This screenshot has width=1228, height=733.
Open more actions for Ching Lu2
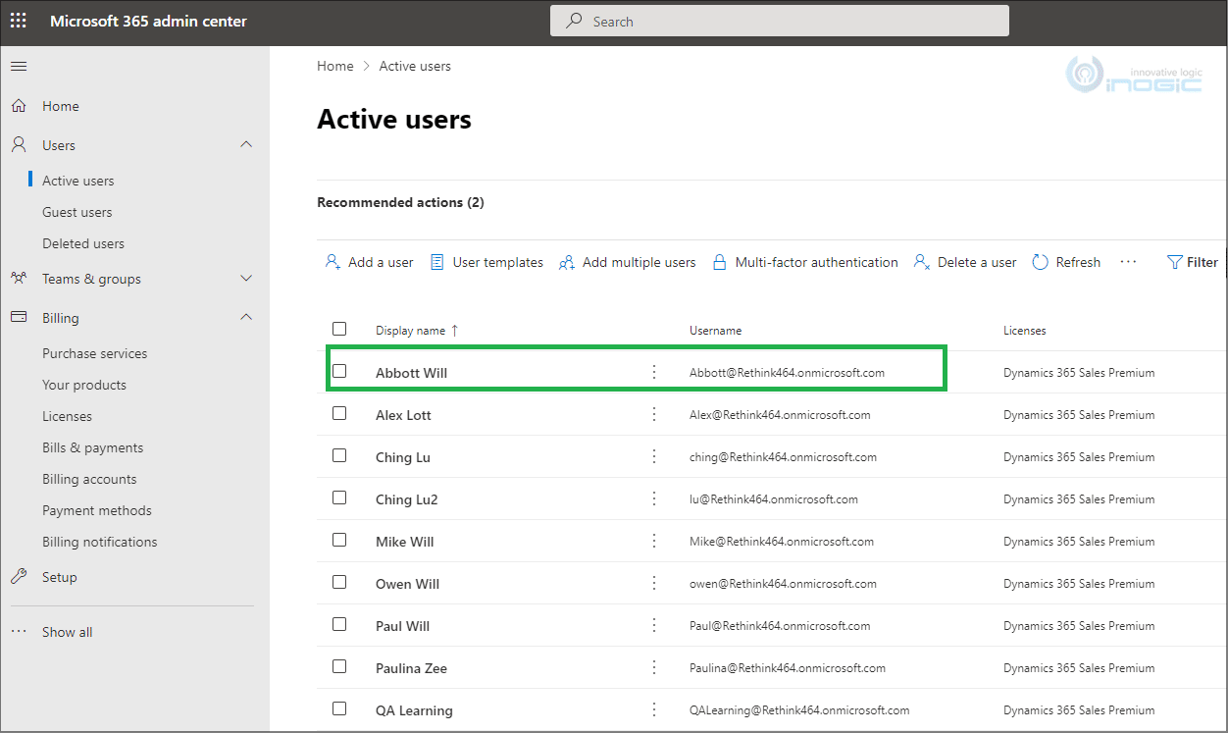654,499
